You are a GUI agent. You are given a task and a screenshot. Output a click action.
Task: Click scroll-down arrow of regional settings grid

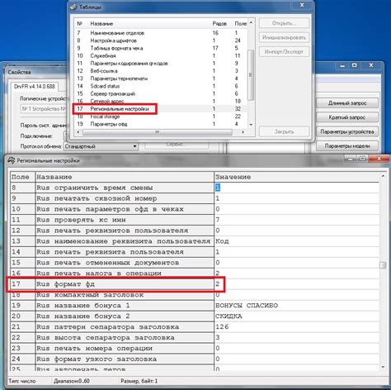coord(383,367)
